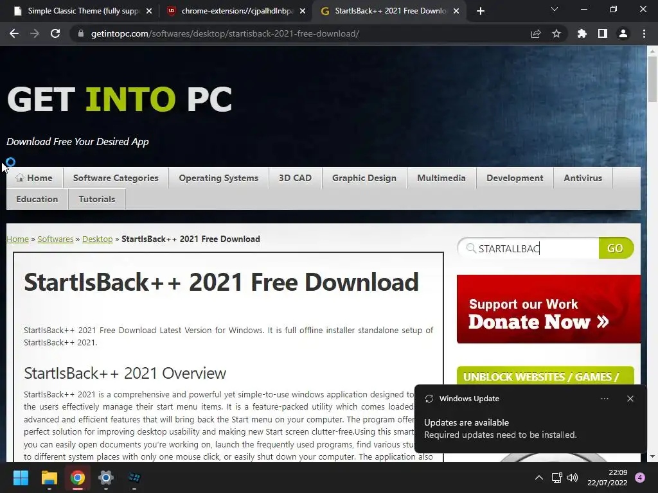Screen dimensions: 658x493
Task: Open Home in site navigation
Action: point(35,178)
